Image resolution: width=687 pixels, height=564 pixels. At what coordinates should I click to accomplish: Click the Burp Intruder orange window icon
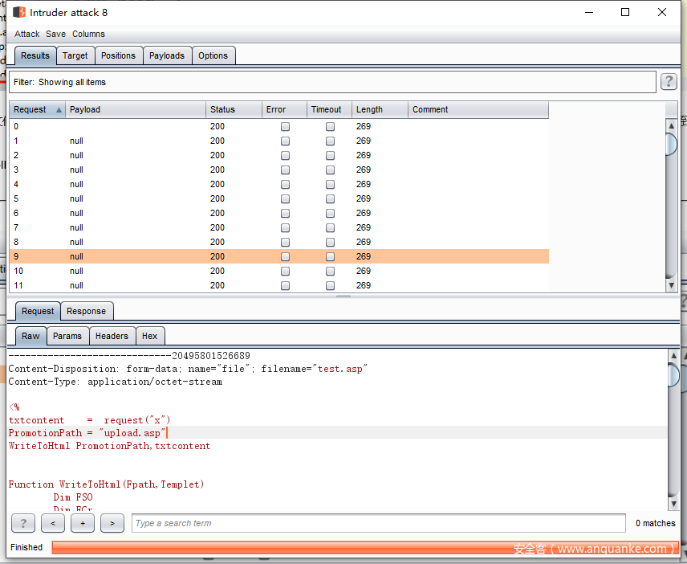click(19, 12)
